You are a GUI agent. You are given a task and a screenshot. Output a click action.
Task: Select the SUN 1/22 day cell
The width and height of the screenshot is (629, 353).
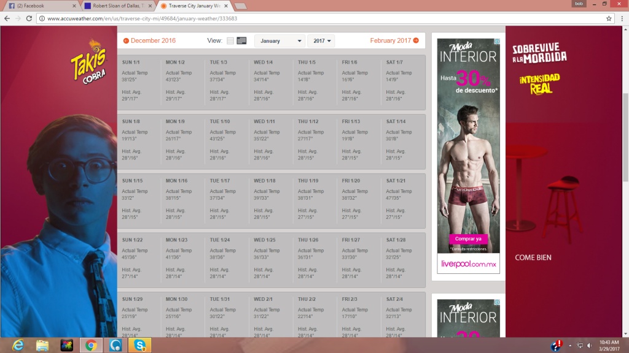[x=139, y=260]
